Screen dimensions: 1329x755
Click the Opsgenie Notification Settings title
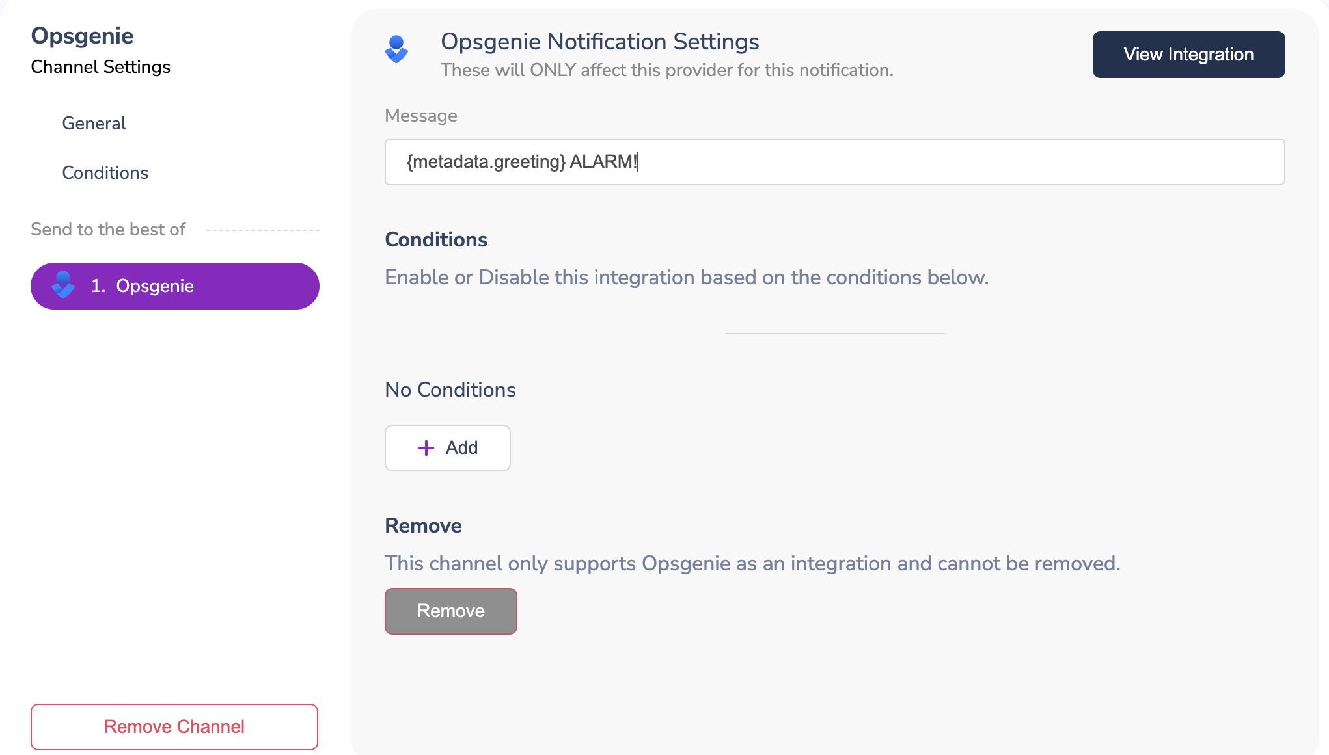(599, 42)
